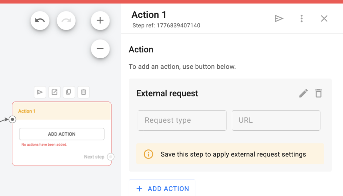The width and height of the screenshot is (343, 196).
Task: Click the open-external icon above the node
Action: tap(54, 92)
